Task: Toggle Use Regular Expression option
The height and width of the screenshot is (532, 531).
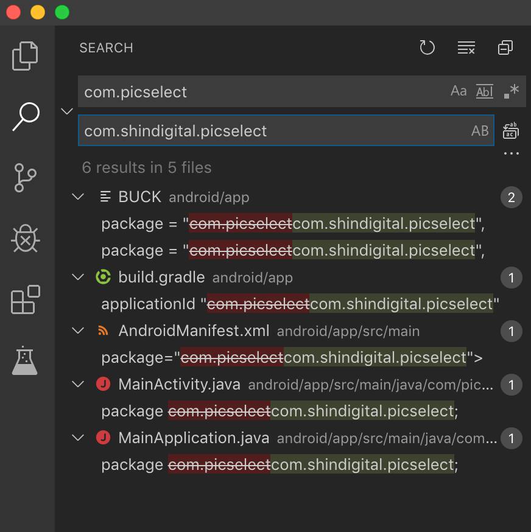Action: (x=511, y=91)
